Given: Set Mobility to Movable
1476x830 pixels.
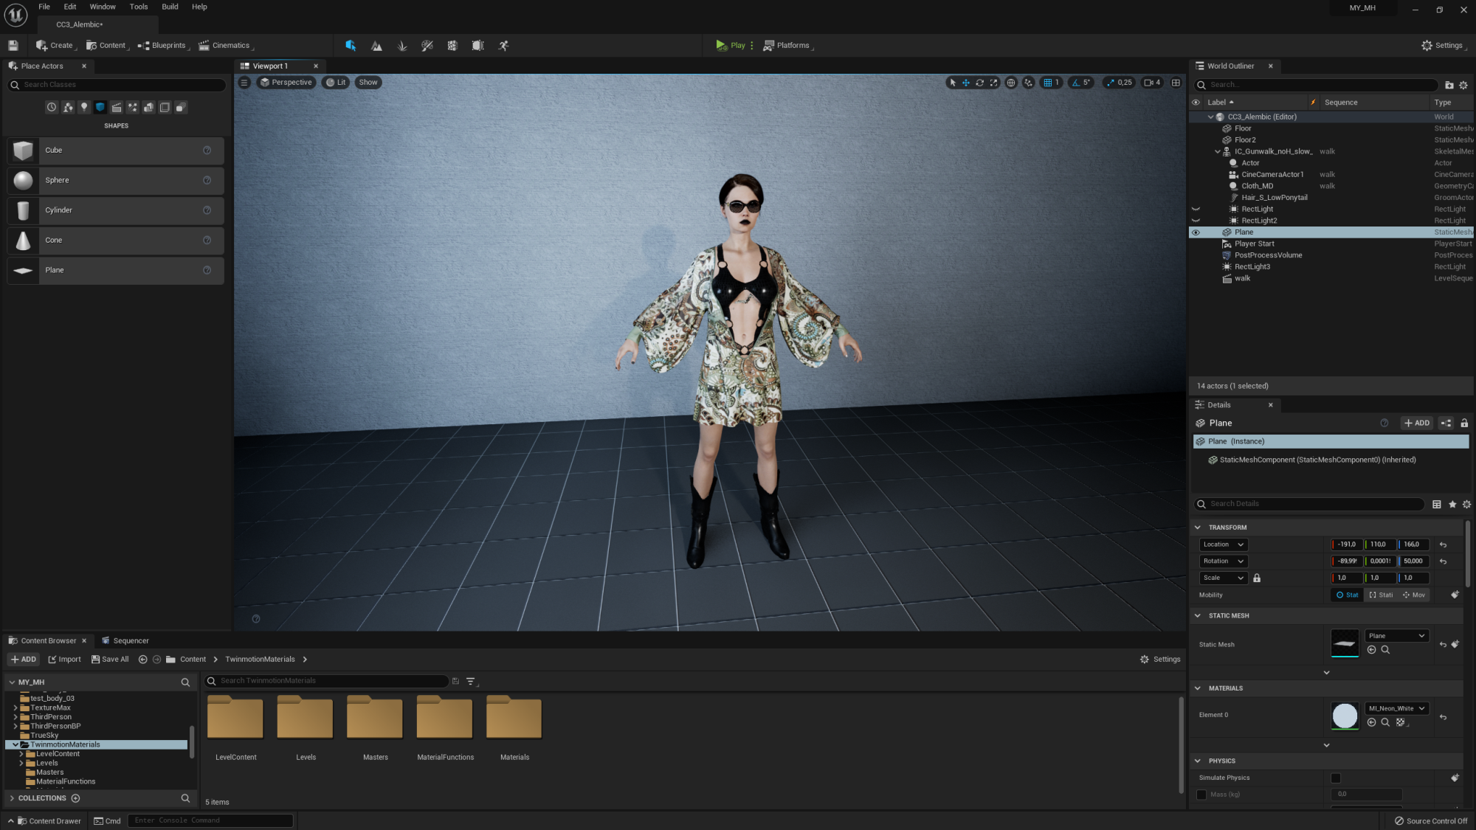Looking at the screenshot, I should point(1414,595).
